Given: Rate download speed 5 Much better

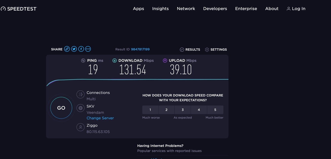Looking at the screenshot, I should [x=215, y=110].
